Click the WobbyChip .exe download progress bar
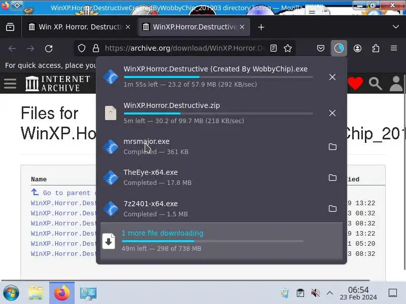This screenshot has height=304, width=406. click(x=218, y=77)
